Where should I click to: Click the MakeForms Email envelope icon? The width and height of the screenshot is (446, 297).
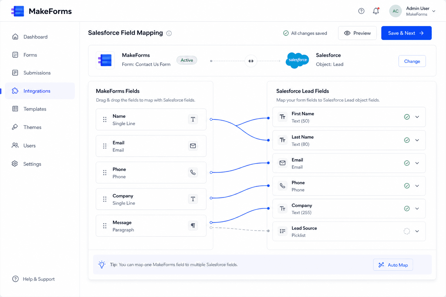[193, 146]
